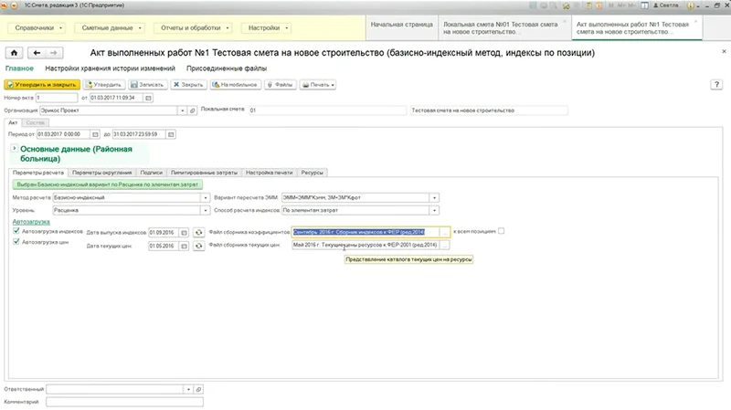Viewport: 731px width, 410px height.
Task: Switch to the Параметры округления tab
Action: pyautogui.click(x=102, y=173)
